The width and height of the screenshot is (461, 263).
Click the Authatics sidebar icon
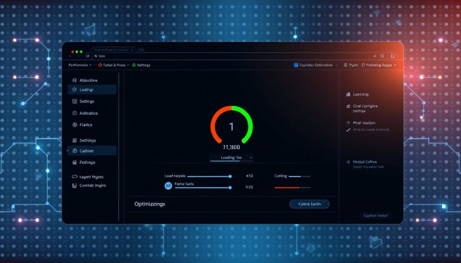(74, 113)
